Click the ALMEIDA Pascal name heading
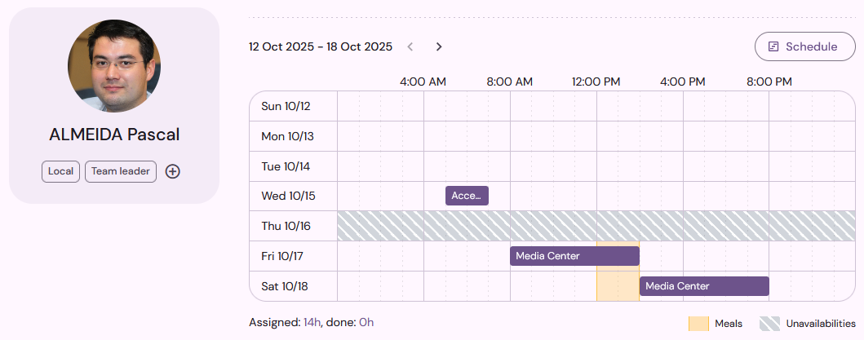 [x=114, y=135]
